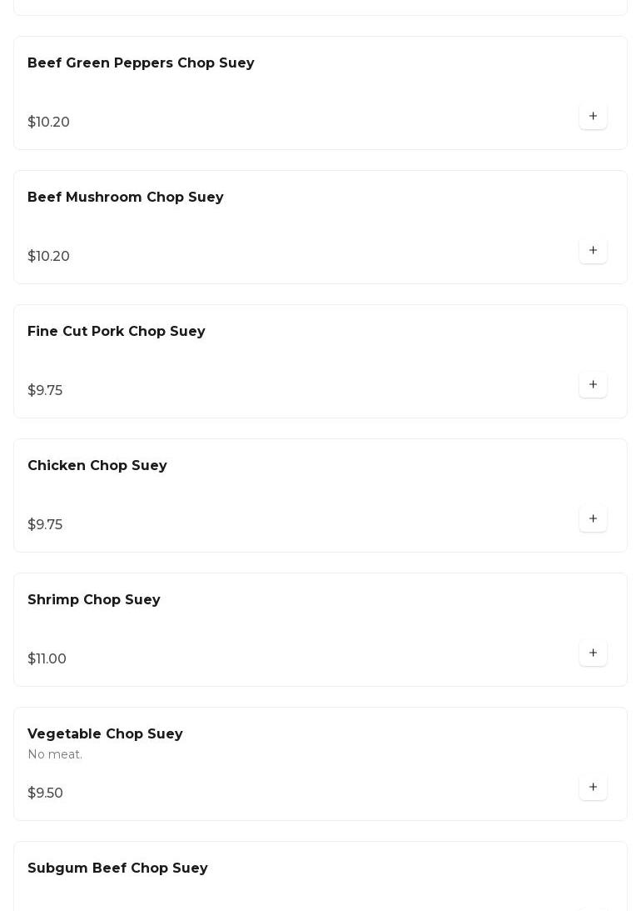Add Vegetable Chop Suey to the order

pos(593,787)
